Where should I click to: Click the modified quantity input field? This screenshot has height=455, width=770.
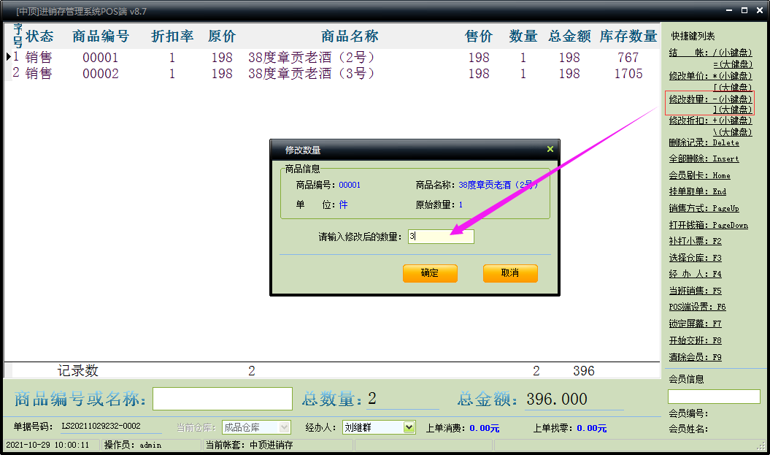[440, 237]
